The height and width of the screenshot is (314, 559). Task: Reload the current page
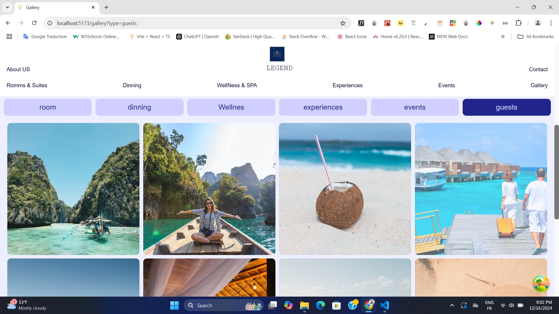34,23
